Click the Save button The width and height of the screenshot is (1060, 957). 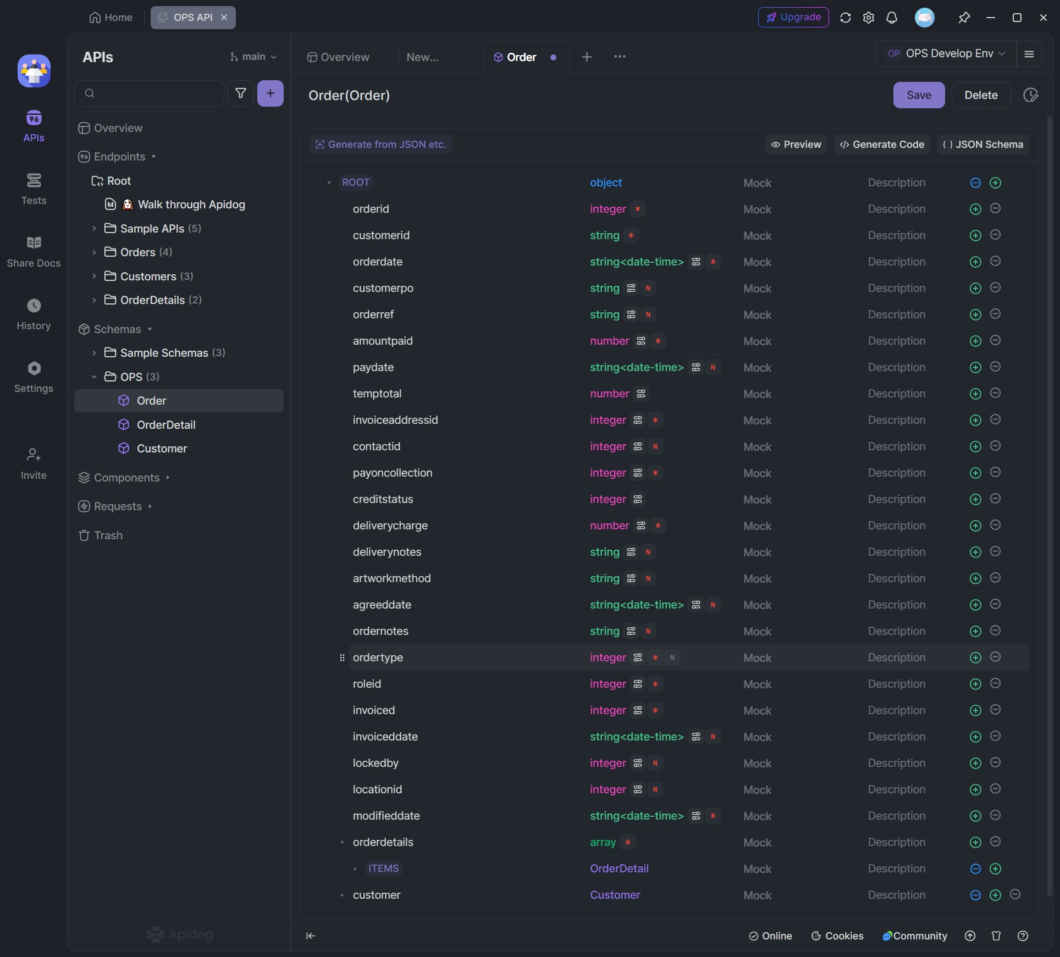click(x=918, y=95)
